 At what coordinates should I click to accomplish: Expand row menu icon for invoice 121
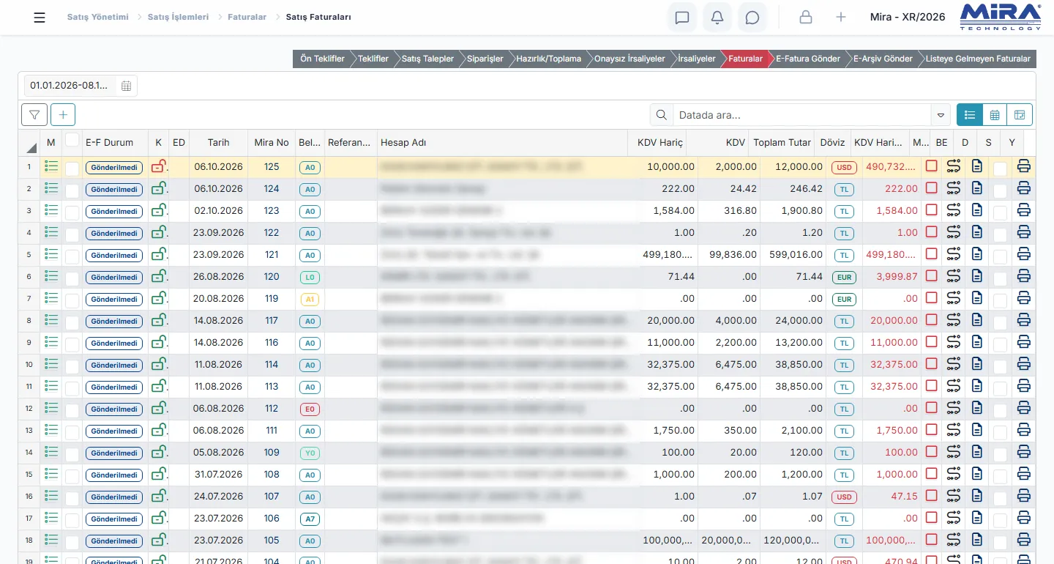pos(51,255)
